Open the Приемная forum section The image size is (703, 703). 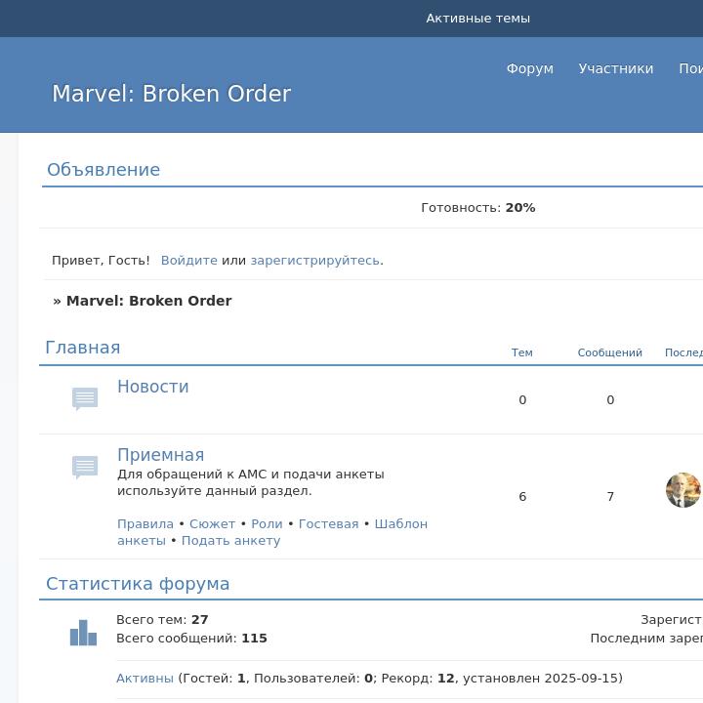pos(160,455)
